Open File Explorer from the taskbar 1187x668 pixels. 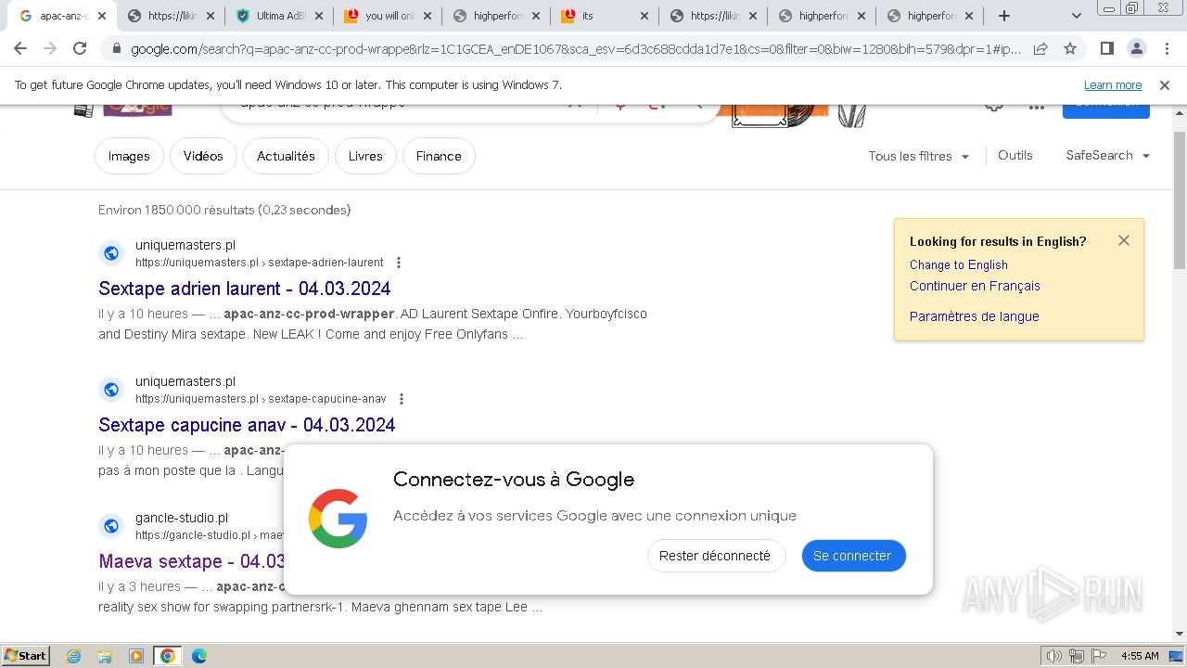point(105,656)
